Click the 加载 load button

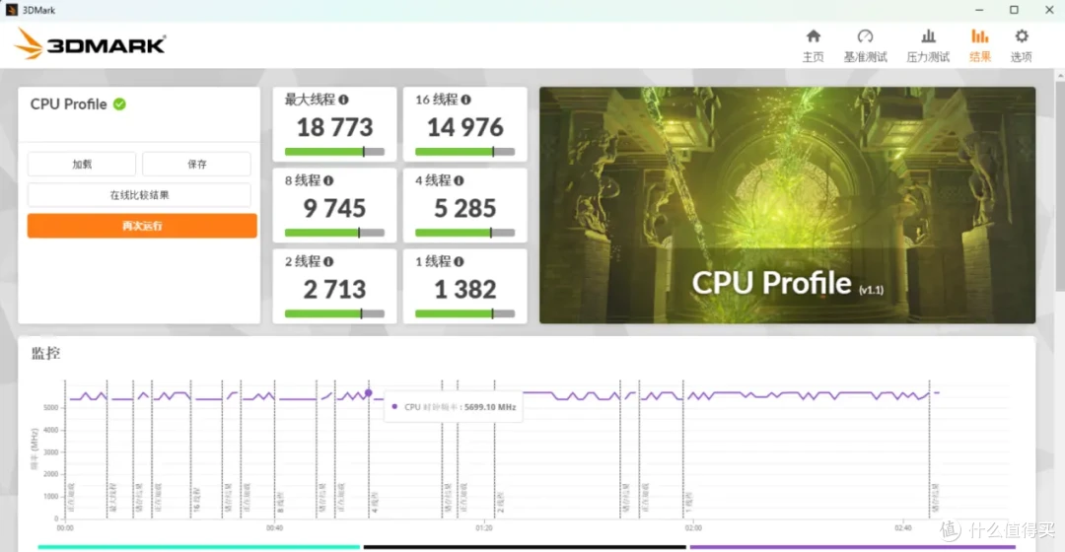[x=82, y=165]
